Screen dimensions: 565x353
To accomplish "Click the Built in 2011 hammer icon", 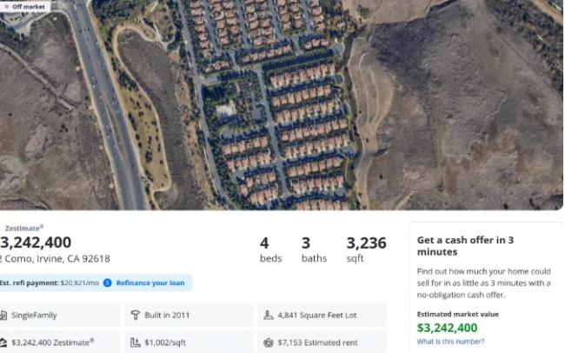I will [135, 315].
